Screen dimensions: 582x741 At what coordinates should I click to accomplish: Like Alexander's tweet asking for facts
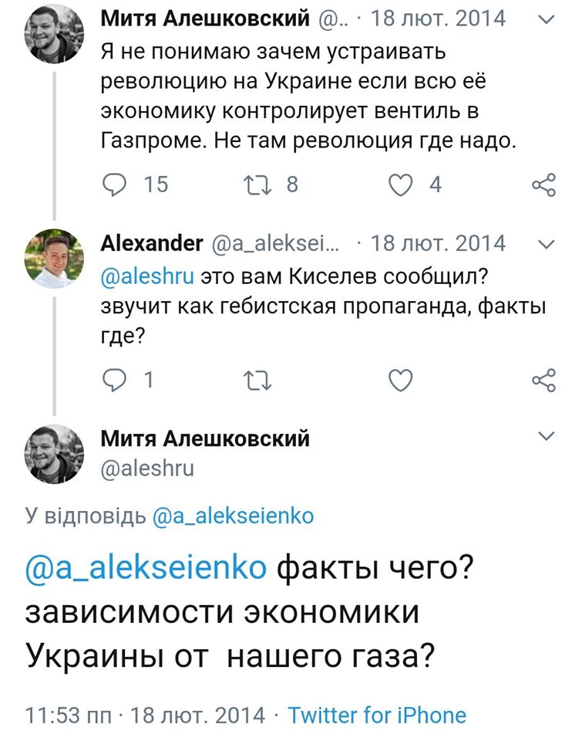coord(399,377)
